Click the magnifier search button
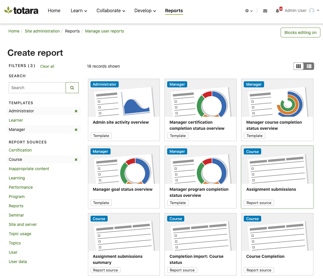Viewport: 323px width, 279px height. 72,88
